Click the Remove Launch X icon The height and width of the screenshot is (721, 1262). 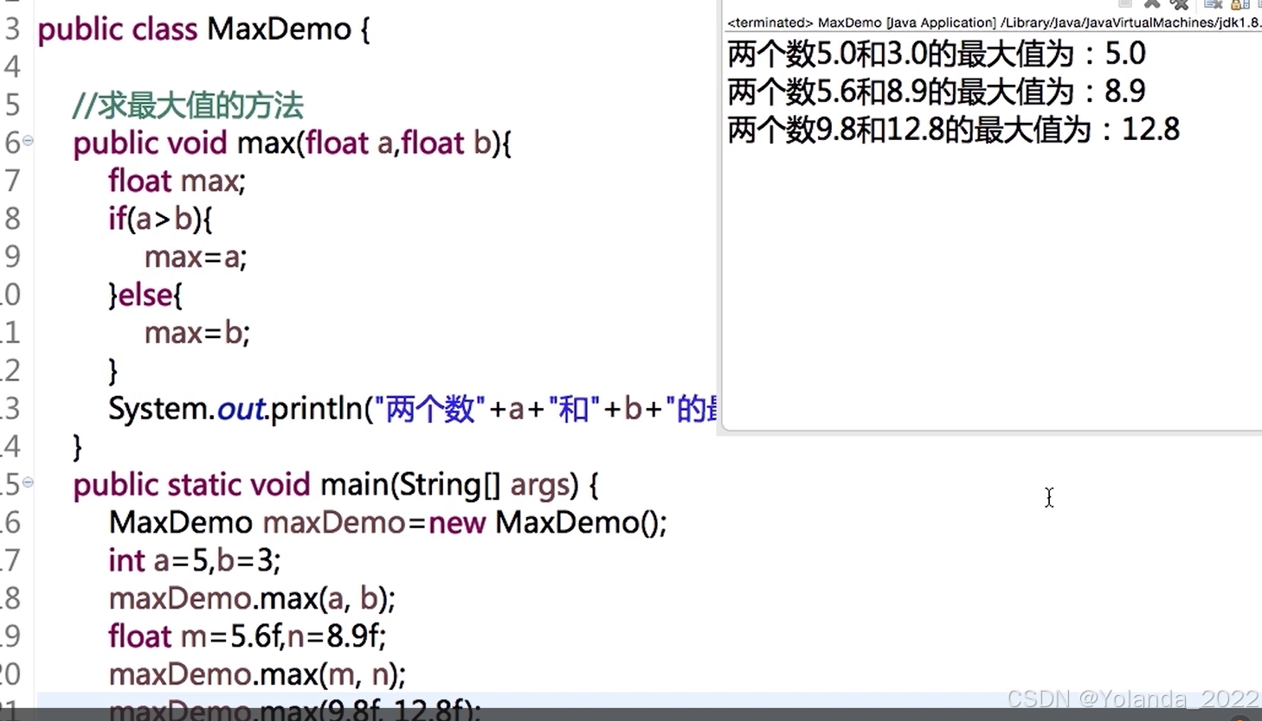pyautogui.click(x=1152, y=3)
